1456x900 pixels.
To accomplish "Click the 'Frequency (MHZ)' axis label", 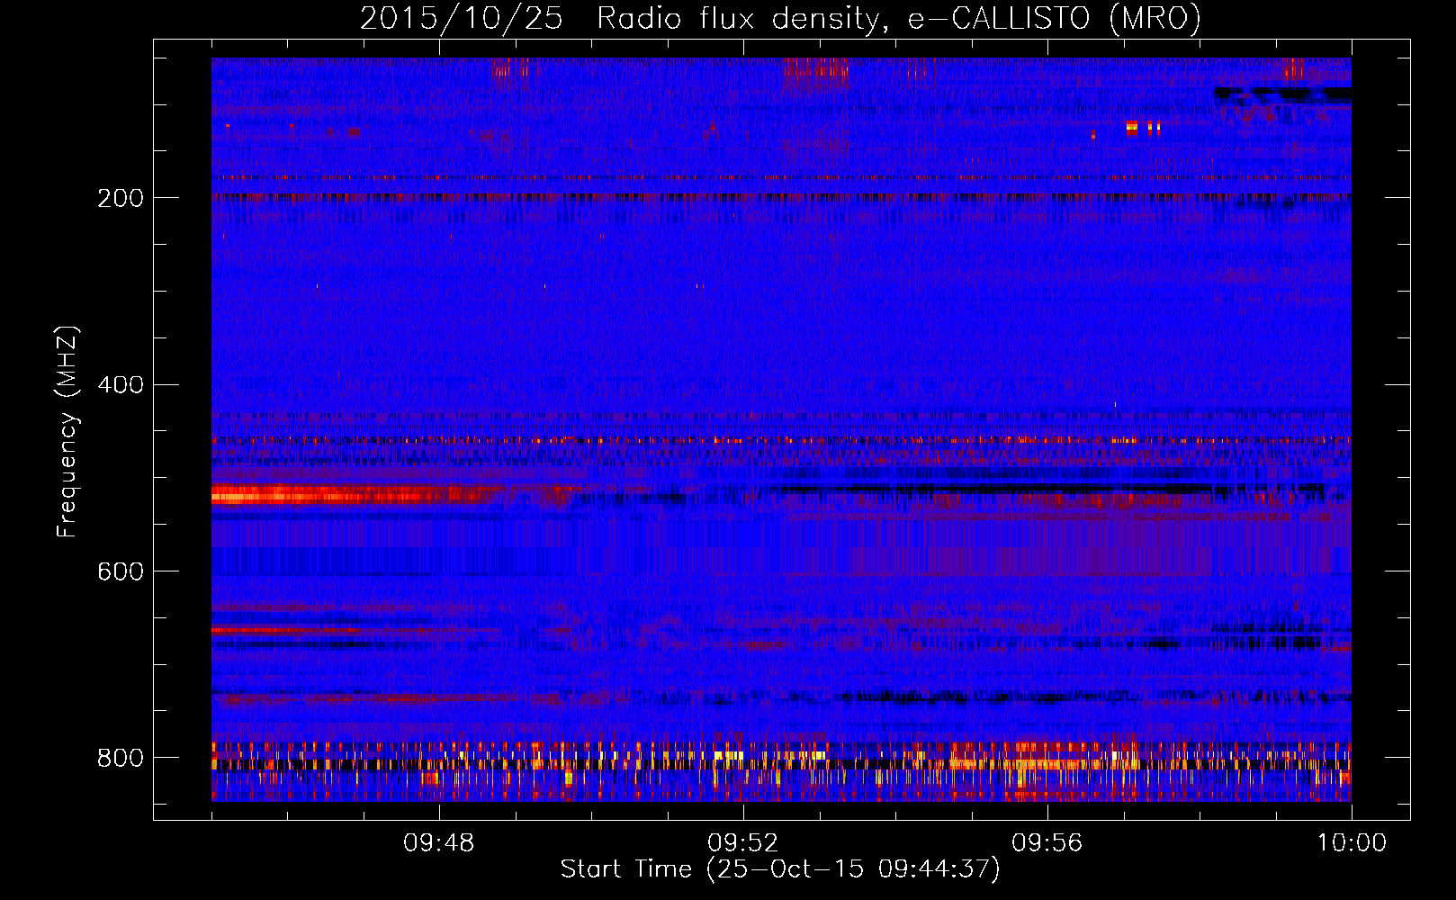I will click(x=67, y=431).
